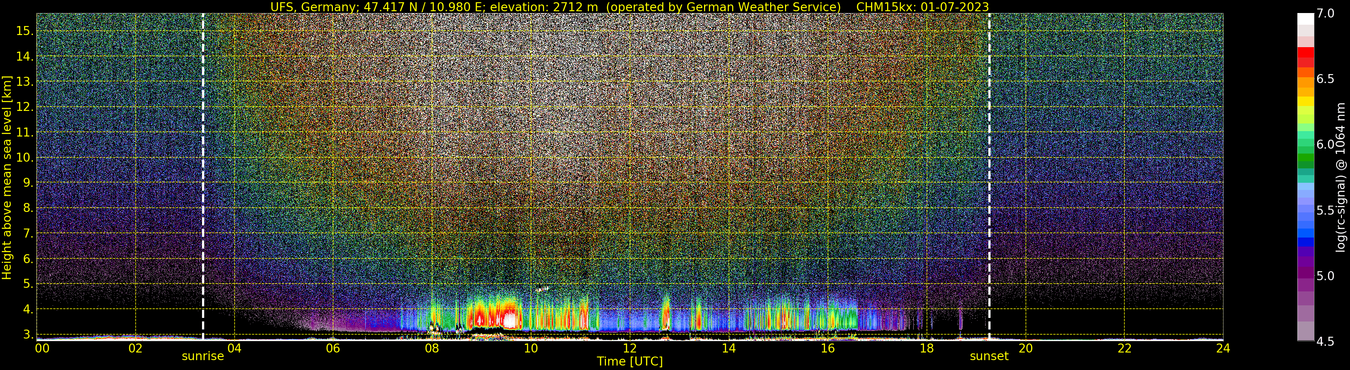This screenshot has width=1350, height=370.
Task: Click the white dashed sunrise line
Action: [x=203, y=176]
